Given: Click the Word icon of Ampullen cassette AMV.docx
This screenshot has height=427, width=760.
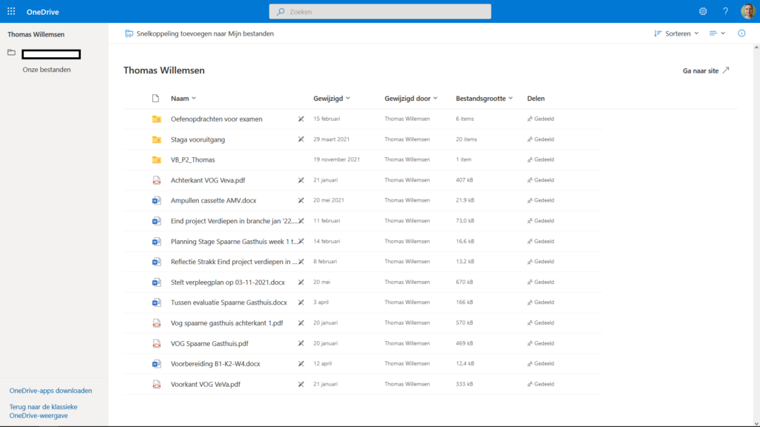Looking at the screenshot, I should (157, 200).
